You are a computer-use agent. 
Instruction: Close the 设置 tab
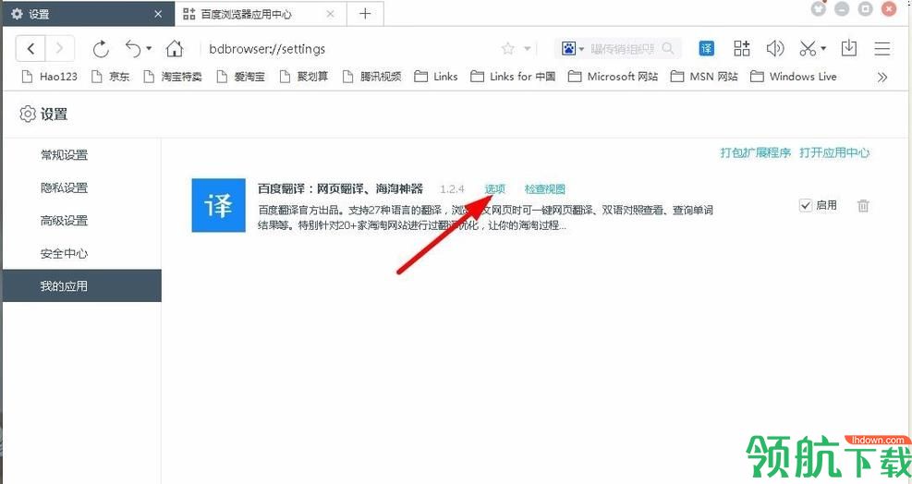(158, 14)
